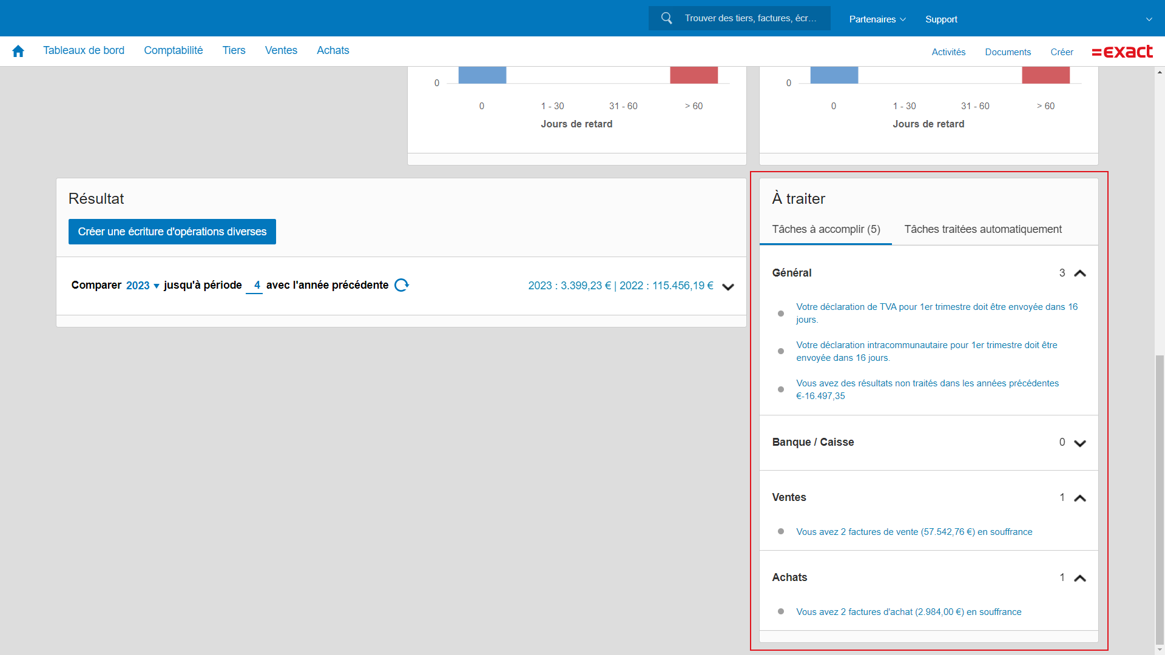Viewport: 1165px width, 655px height.
Task: Open the top-right user menu chevron
Action: [x=1149, y=19]
